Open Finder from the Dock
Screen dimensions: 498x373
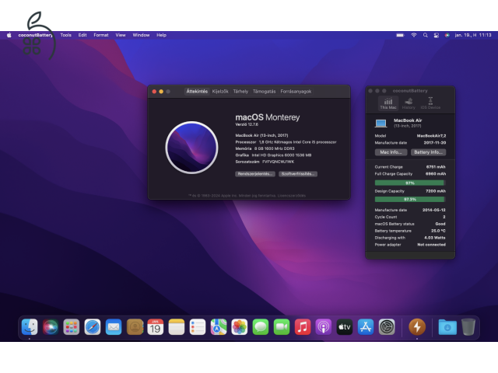(30, 327)
